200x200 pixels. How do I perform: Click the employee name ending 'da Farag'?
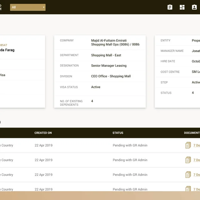pyautogui.click(x=7, y=50)
